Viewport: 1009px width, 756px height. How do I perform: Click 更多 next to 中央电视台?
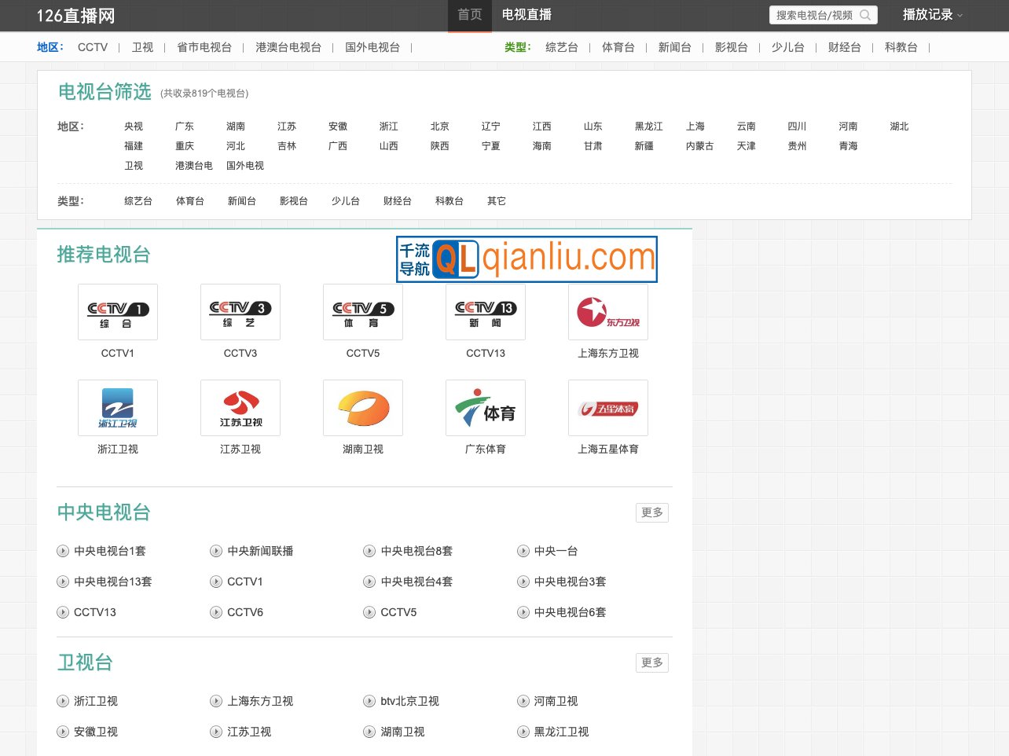tap(651, 512)
